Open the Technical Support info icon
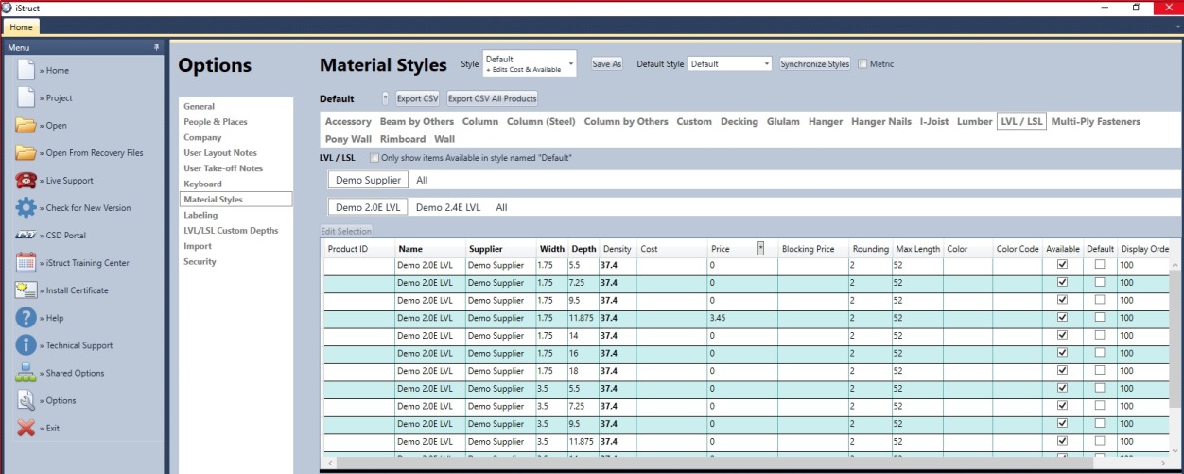Screen dimensions: 1184x474 [26, 345]
